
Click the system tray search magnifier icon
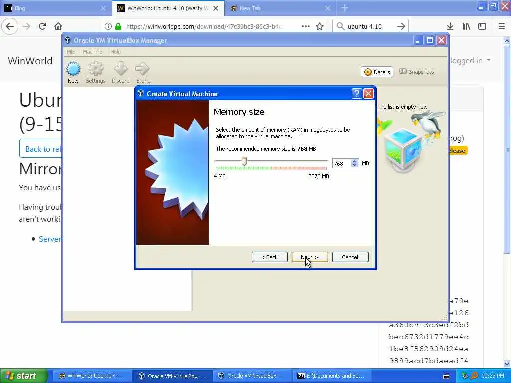475,376
